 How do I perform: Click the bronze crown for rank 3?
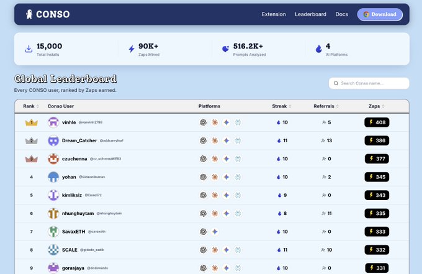32,159
